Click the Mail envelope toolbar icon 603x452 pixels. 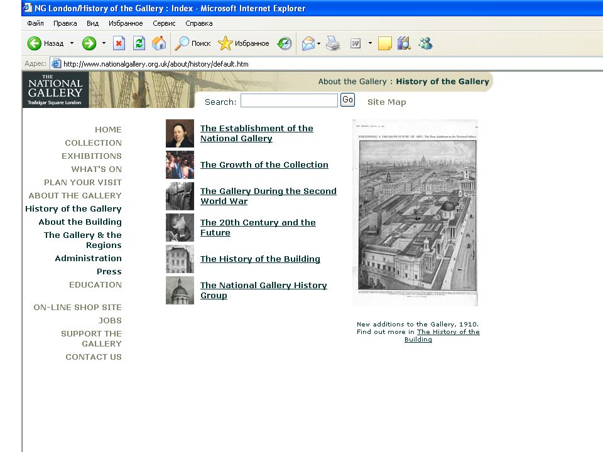click(308, 43)
